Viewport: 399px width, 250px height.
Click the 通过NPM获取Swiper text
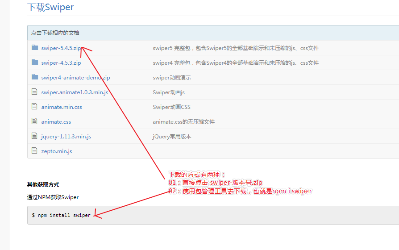[53, 197]
